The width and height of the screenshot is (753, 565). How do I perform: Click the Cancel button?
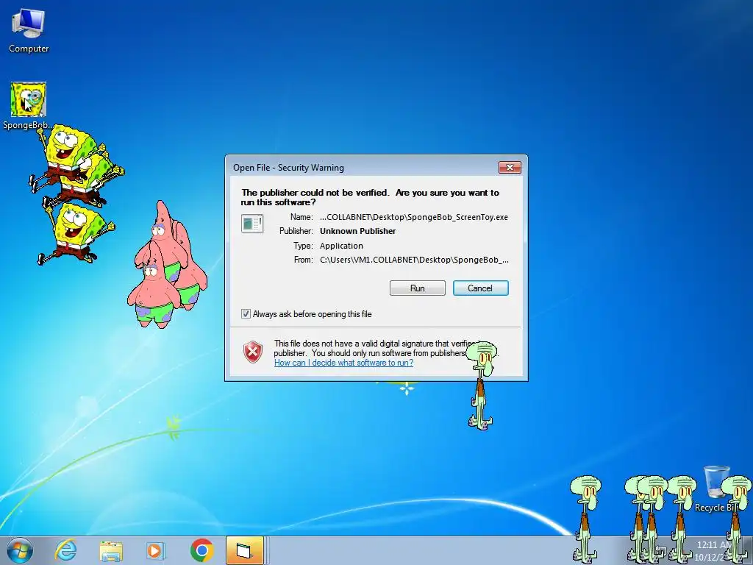(480, 288)
